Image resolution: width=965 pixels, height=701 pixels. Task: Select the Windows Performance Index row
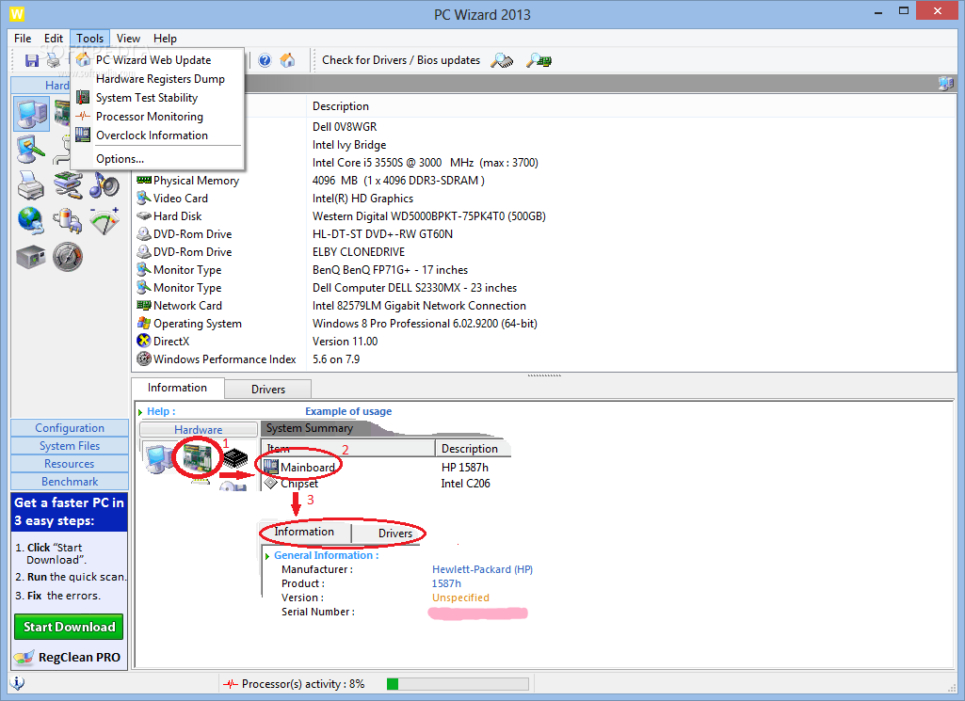[544, 358]
